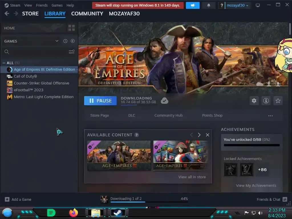Open the MOZAYAF30 profile tab

pos(124,14)
